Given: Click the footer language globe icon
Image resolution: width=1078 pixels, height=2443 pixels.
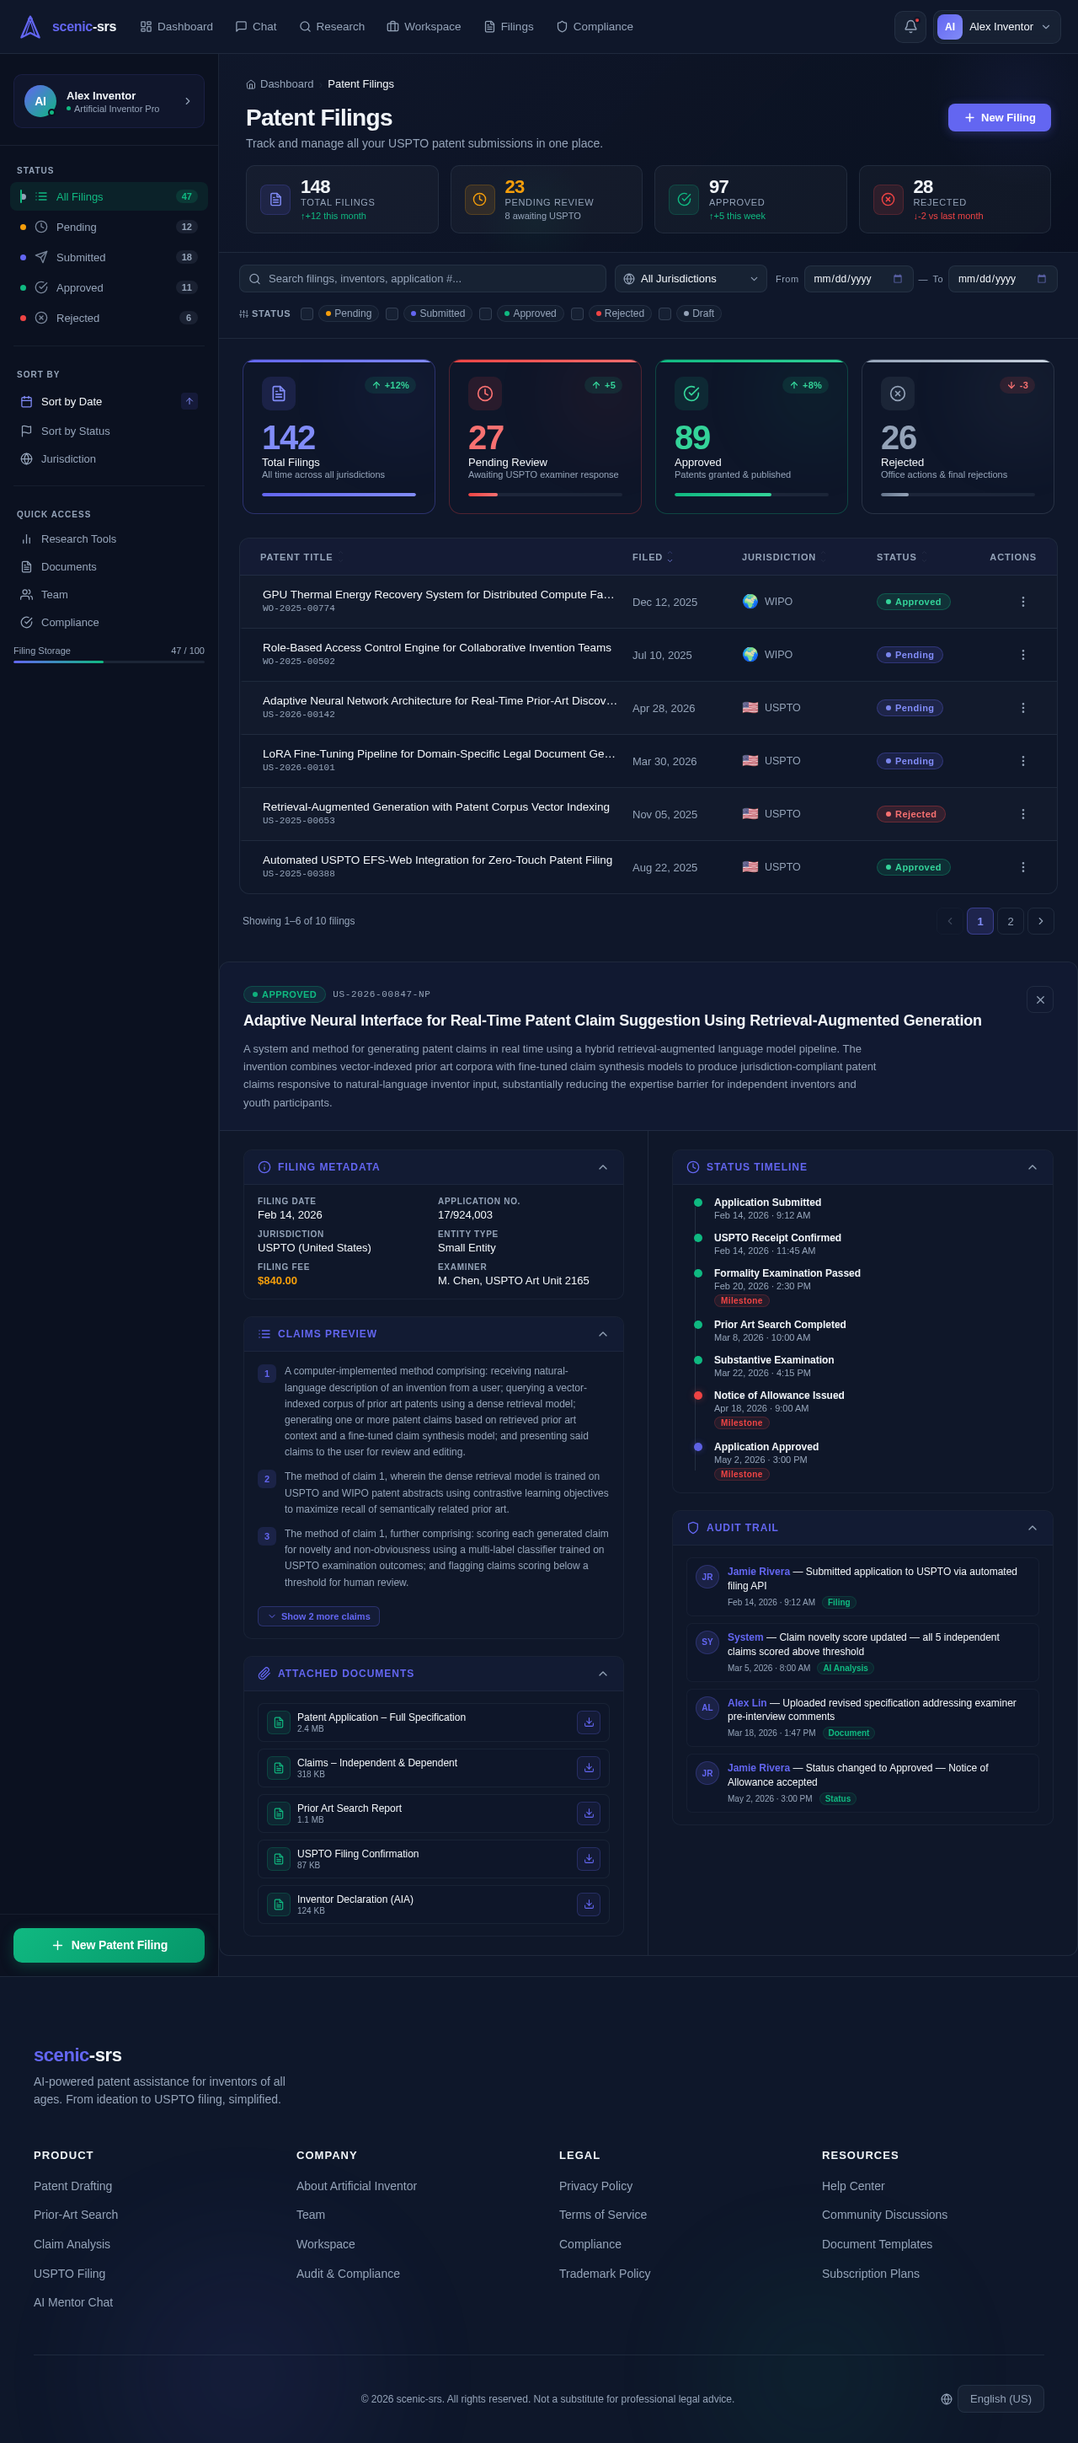Looking at the screenshot, I should tap(947, 2398).
